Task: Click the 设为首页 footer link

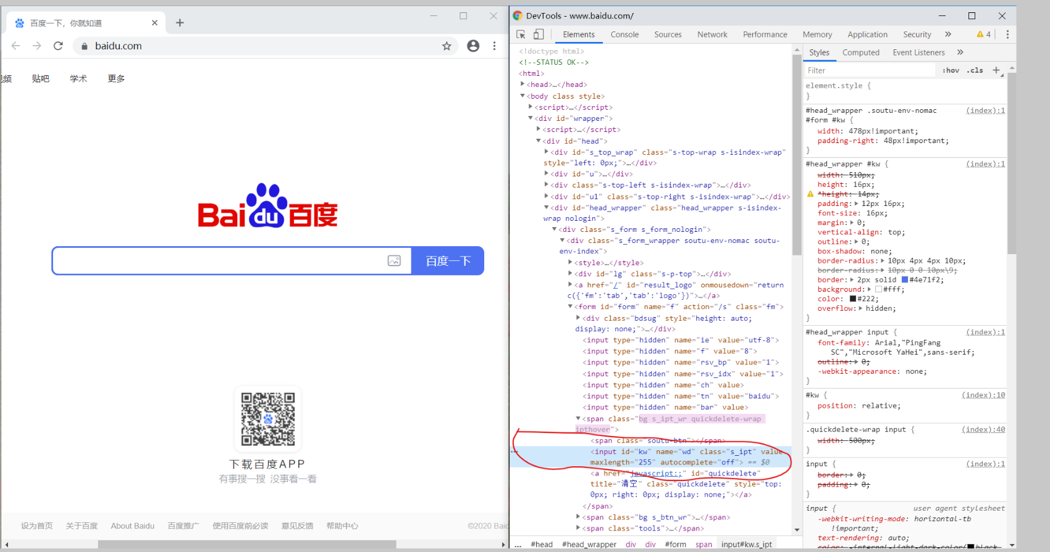Action: tap(36, 526)
